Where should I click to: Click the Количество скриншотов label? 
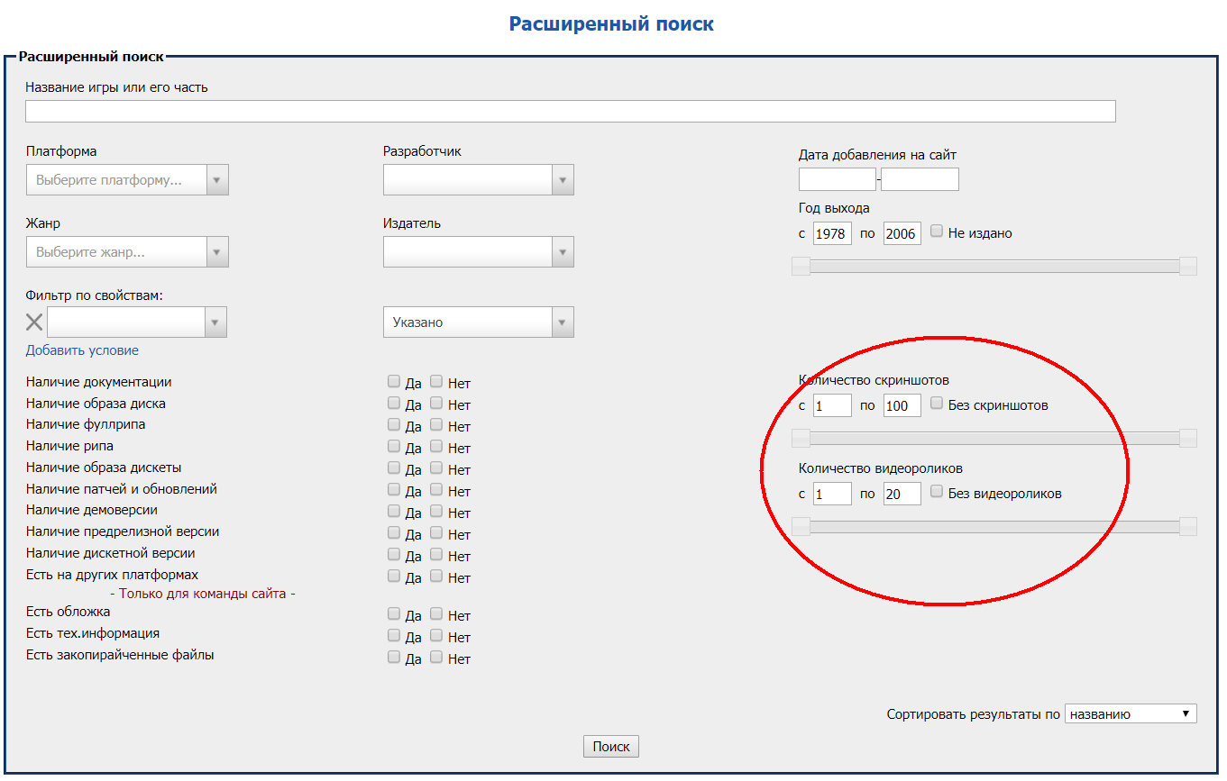pyautogui.click(x=874, y=380)
